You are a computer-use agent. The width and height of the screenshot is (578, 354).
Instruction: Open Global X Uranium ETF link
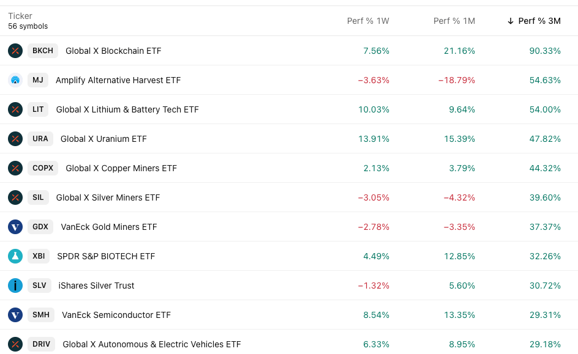[x=103, y=139]
